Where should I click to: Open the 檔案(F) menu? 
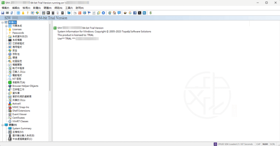coord(5,8)
